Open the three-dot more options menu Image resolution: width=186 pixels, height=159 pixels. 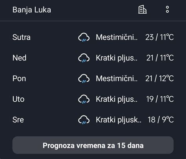coord(167,9)
